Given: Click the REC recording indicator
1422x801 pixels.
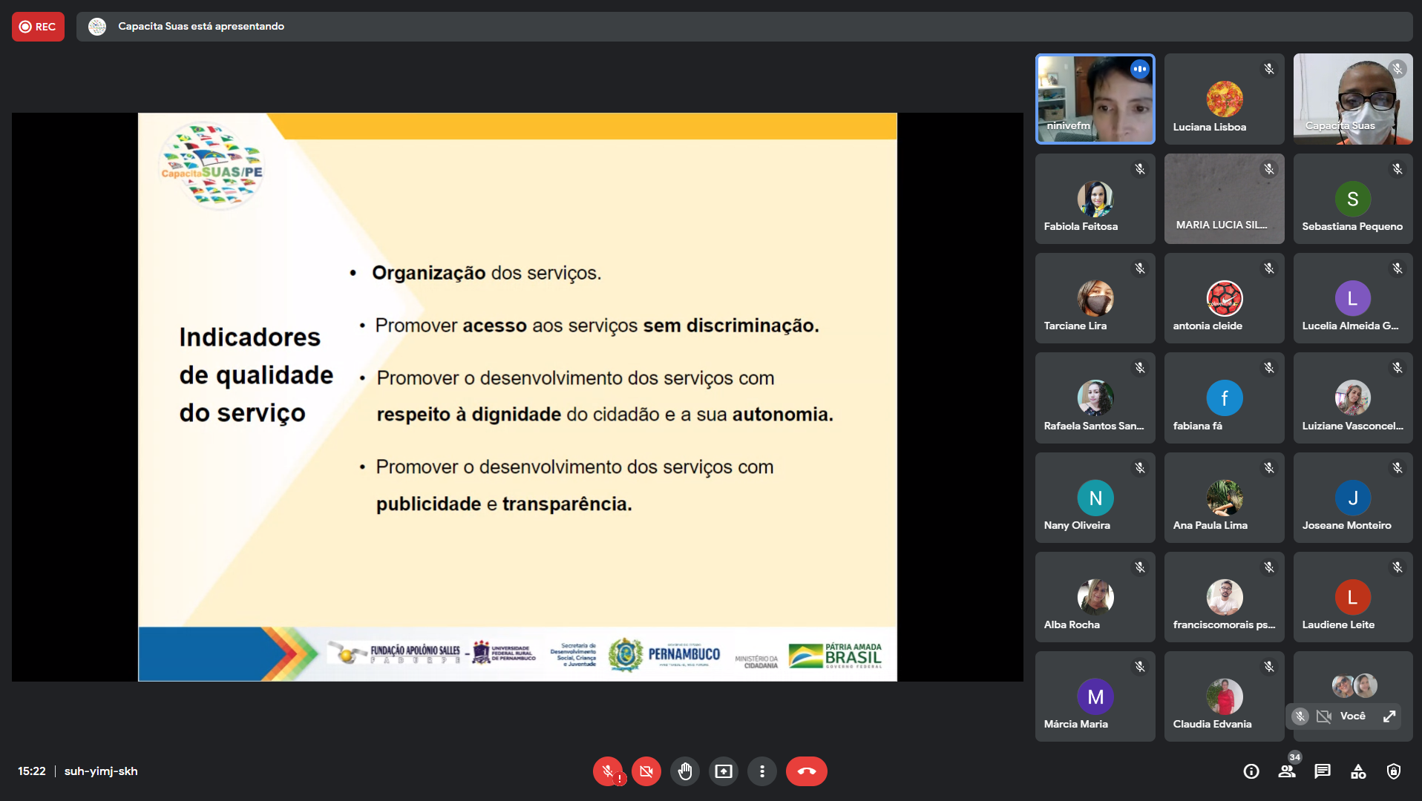Looking at the screenshot, I should pos(38,27).
